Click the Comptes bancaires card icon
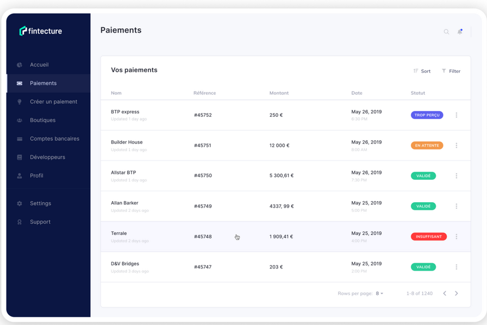Image resolution: width=487 pixels, height=325 pixels. [20, 139]
